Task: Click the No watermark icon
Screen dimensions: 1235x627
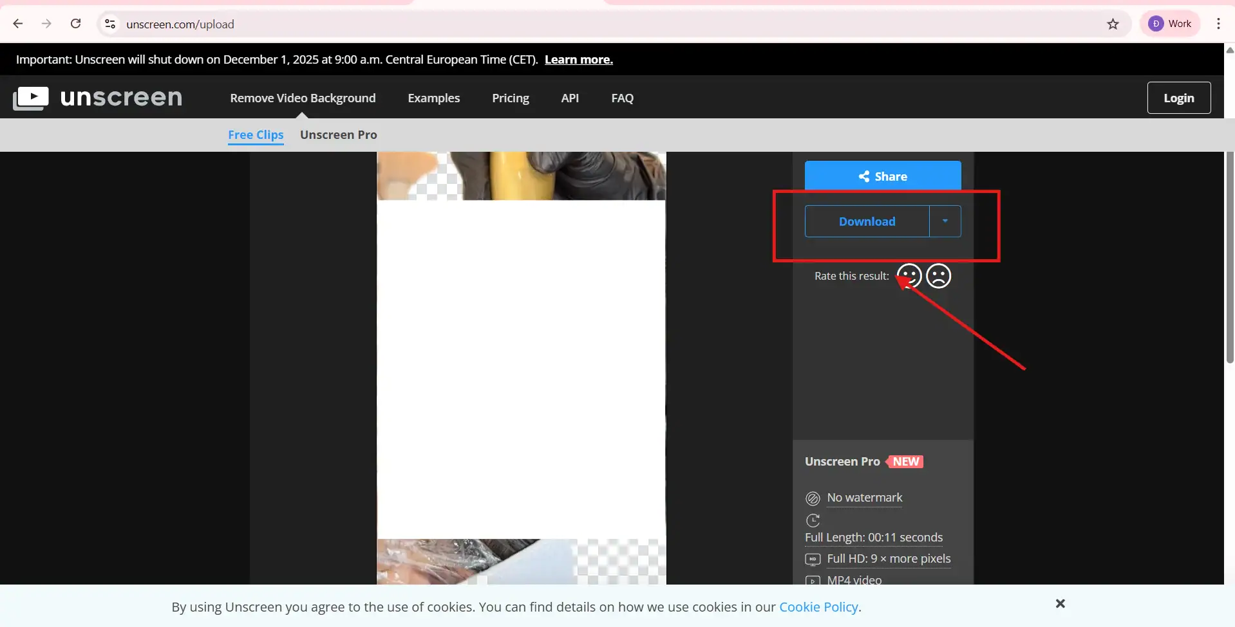Action: [813, 498]
